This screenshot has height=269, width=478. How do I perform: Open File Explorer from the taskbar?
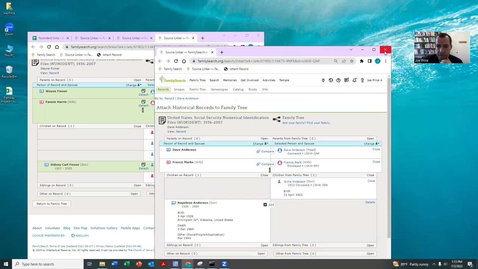click(x=102, y=264)
